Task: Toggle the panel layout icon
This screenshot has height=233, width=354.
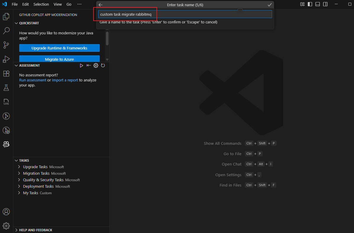Action: [x=317, y=4]
